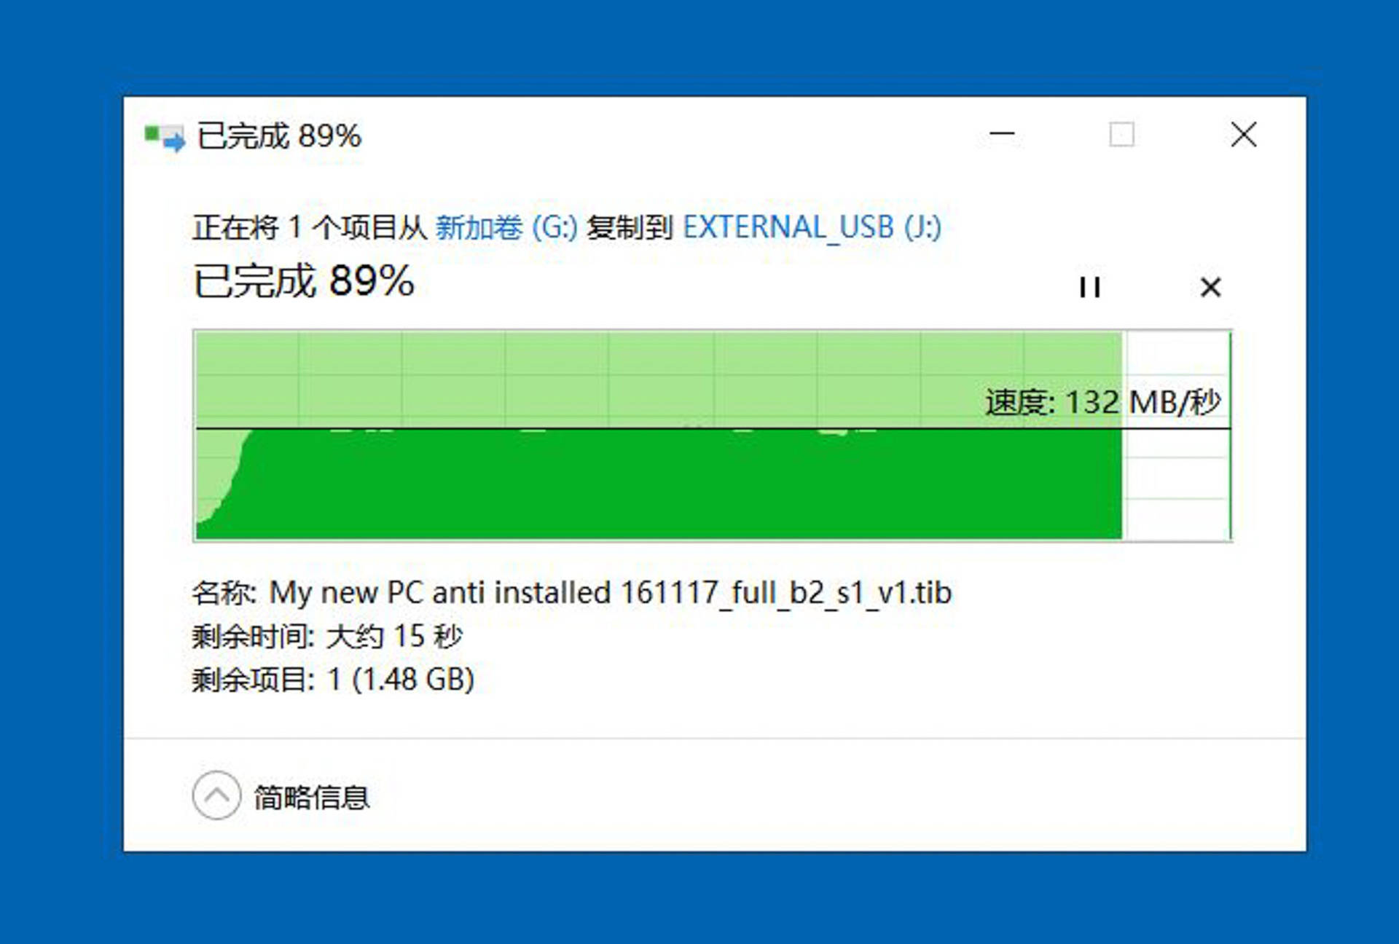Click the pause transfer button
The height and width of the screenshot is (944, 1399).
click(x=1092, y=286)
